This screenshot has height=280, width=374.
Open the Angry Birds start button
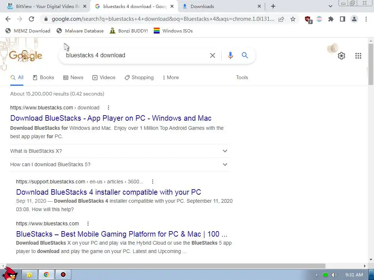(9, 274)
